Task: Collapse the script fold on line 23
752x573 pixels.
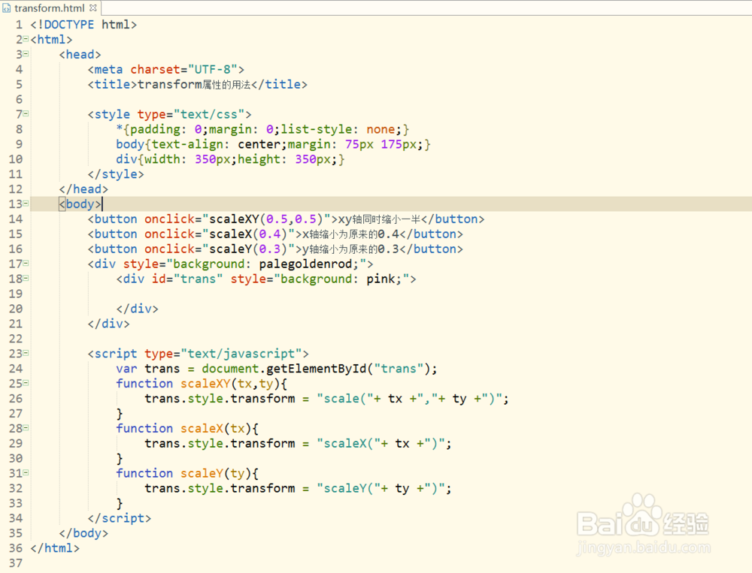Action: (26, 353)
